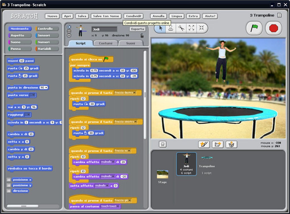Set rotation style to can rotate
Screen dimensions: 290x214
(69, 27)
